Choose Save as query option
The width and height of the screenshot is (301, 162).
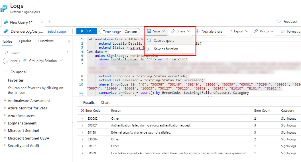tap(164, 41)
